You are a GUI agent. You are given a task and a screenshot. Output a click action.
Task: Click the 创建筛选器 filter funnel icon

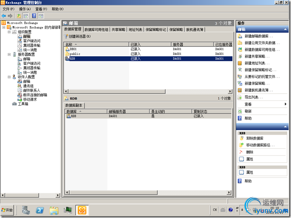[x=66, y=36]
